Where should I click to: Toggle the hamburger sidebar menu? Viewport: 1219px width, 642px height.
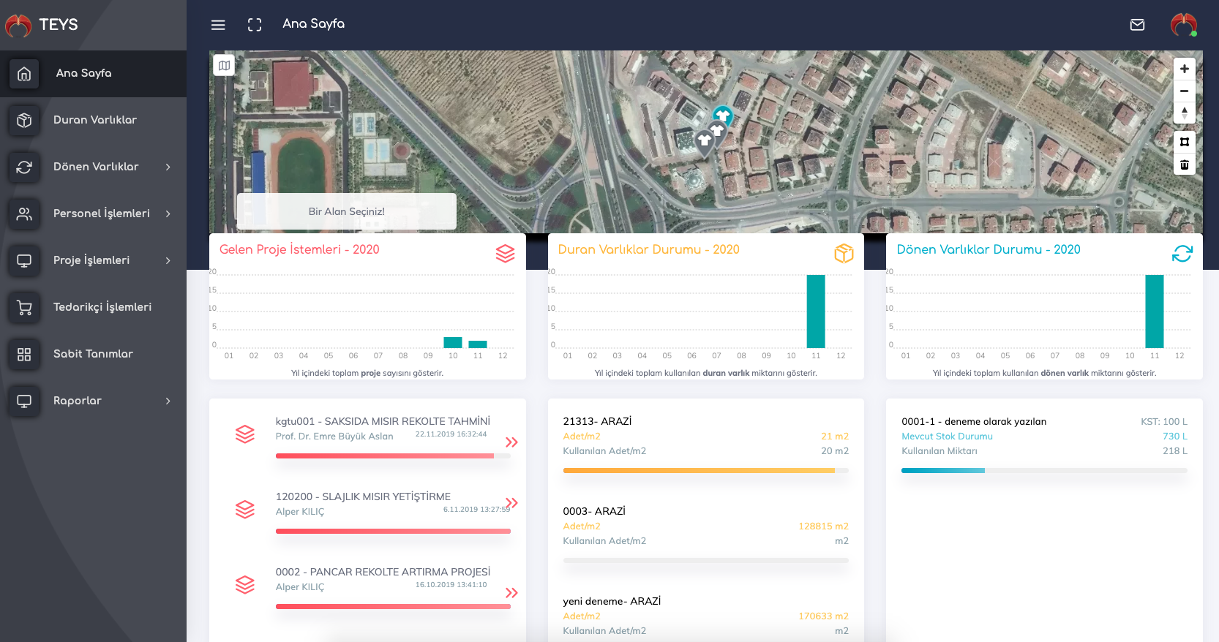point(218,25)
